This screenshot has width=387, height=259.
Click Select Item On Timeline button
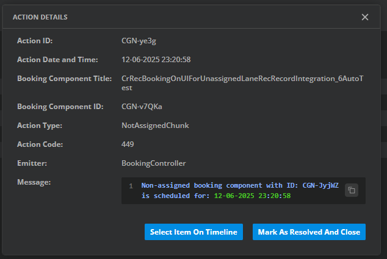coord(193,232)
